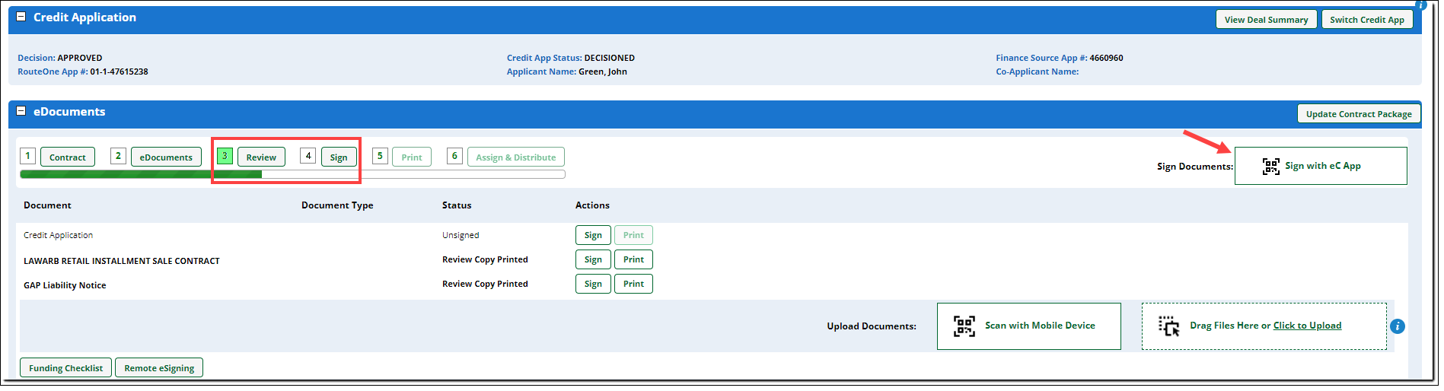Image resolution: width=1444 pixels, height=391 pixels.
Task: Collapse the eDocuments section
Action: coord(21,111)
